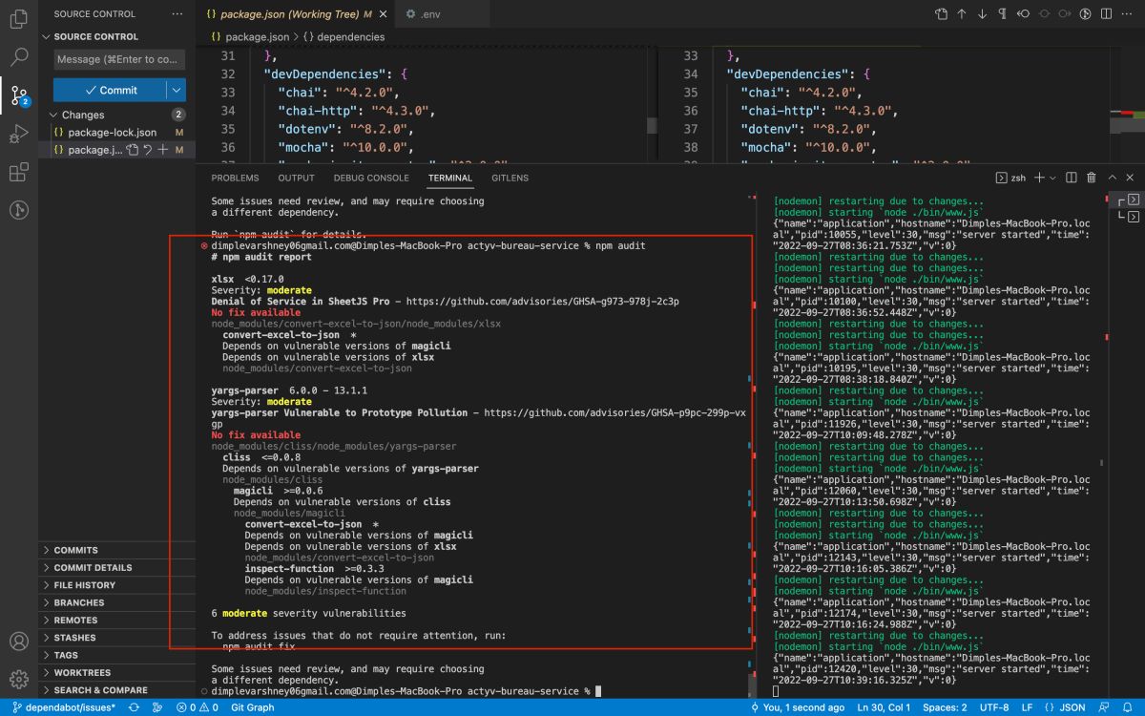Viewport: 1145px width, 716px height.
Task: Open editor More Actions ellipsis
Action: pyautogui.click(x=1127, y=14)
